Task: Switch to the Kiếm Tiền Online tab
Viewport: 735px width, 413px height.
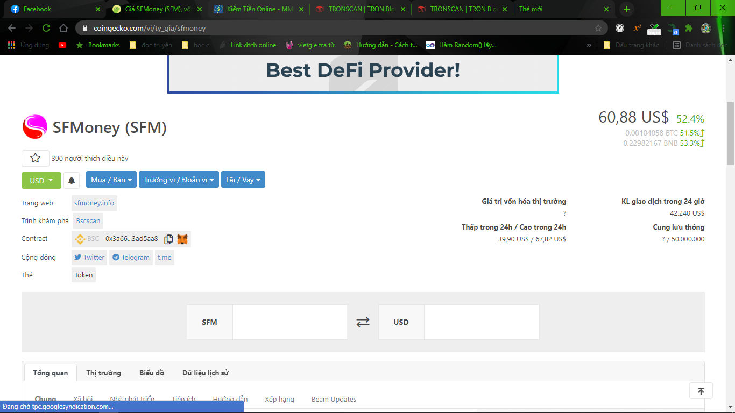Action: (x=258, y=9)
